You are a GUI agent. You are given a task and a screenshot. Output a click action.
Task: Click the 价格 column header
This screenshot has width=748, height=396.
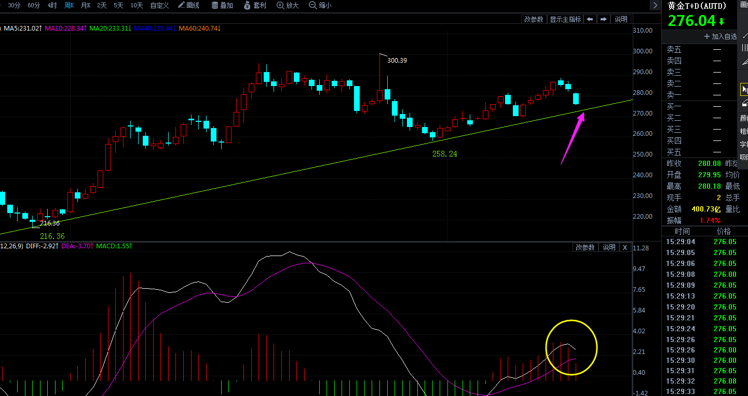724,231
